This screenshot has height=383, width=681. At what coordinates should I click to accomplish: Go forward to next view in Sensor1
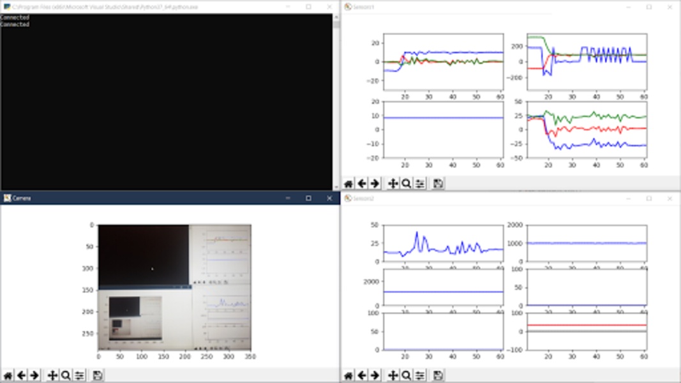[375, 184]
